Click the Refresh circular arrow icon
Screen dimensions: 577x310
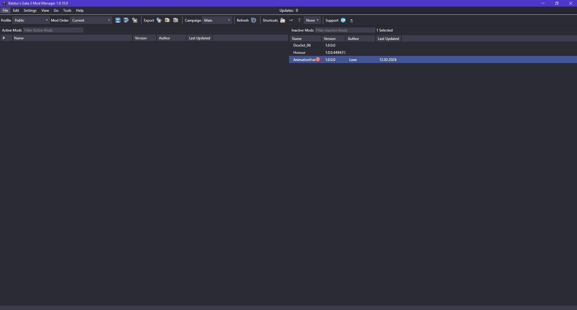coord(254,20)
